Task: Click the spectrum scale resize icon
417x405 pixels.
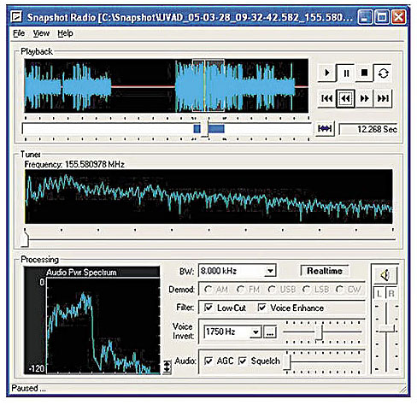Action: pyautogui.click(x=167, y=367)
